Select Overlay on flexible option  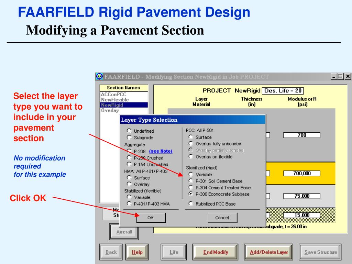(190, 156)
